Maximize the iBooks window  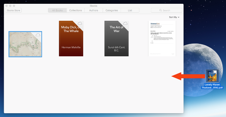(14, 6)
